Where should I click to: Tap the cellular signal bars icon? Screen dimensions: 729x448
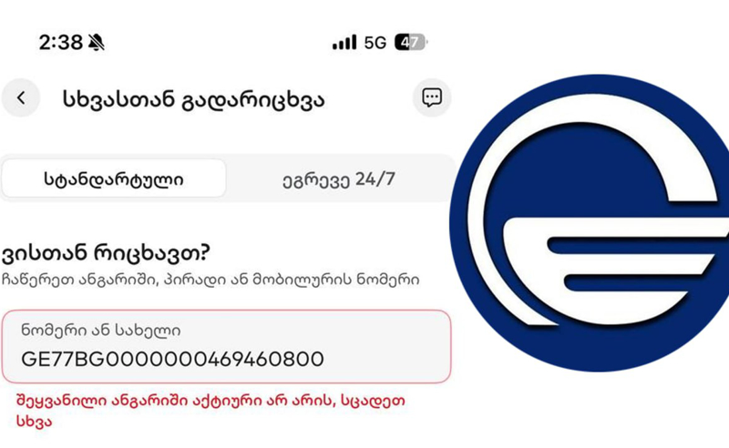click(344, 42)
